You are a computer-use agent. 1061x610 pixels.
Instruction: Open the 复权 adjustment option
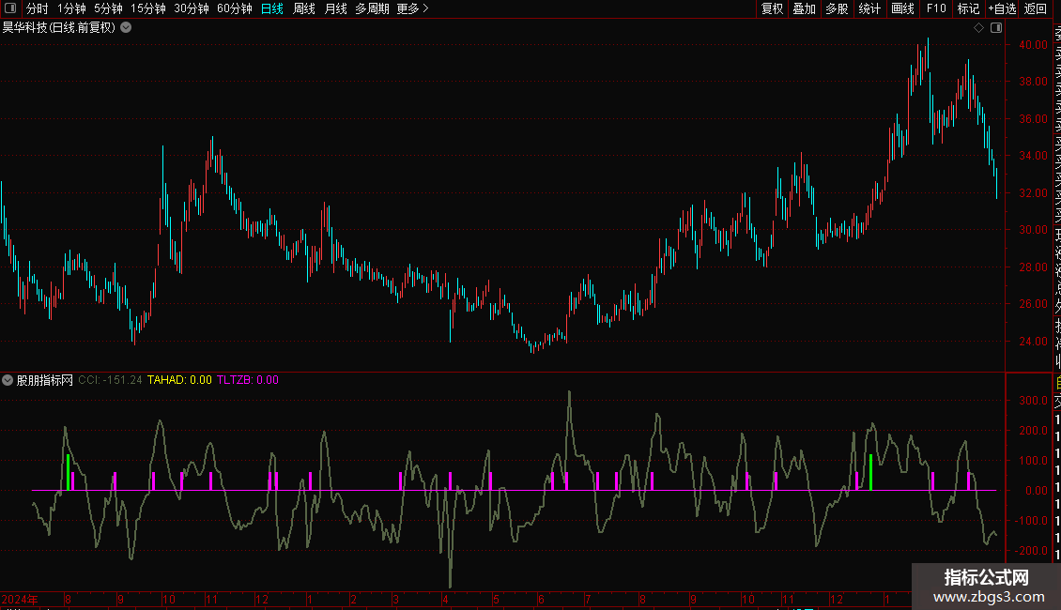772,8
